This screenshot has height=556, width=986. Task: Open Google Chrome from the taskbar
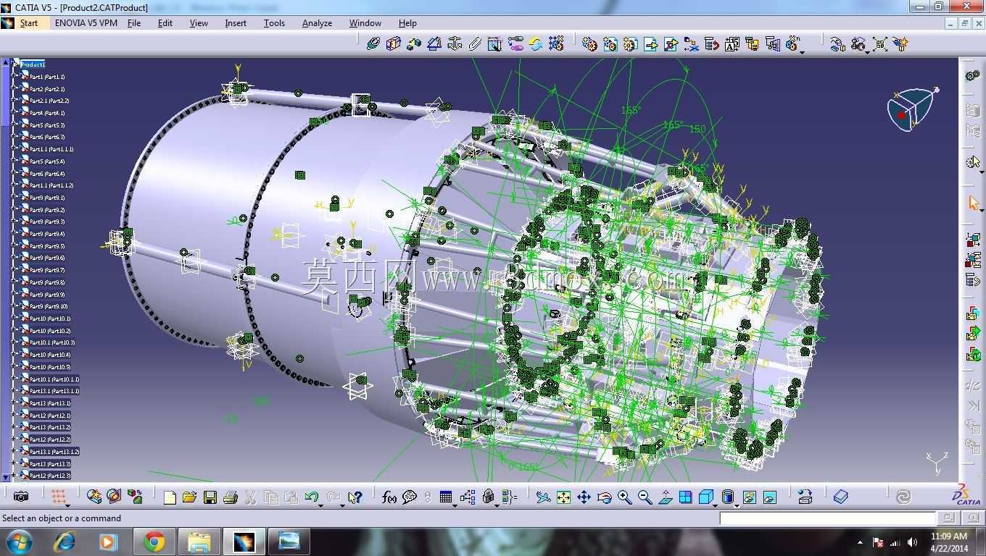pyautogui.click(x=154, y=542)
